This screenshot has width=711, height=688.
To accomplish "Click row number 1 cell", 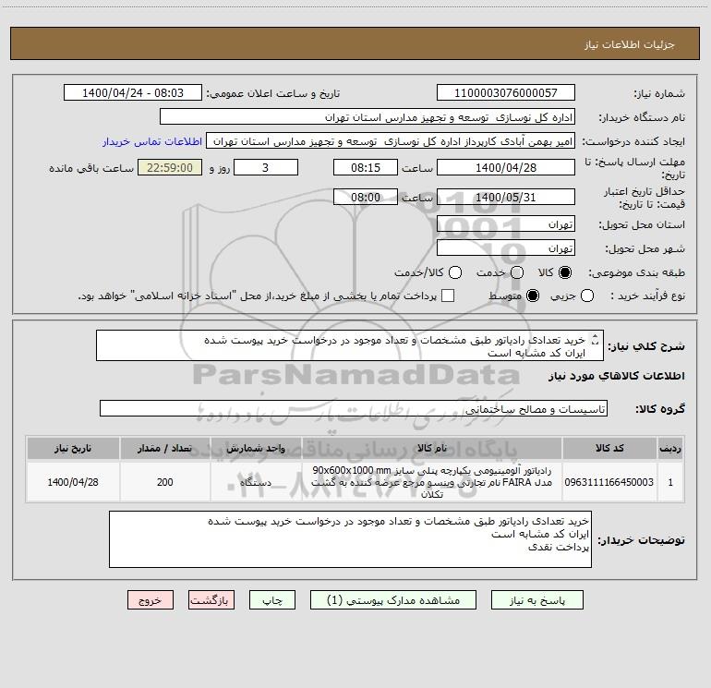I will tap(670, 482).
